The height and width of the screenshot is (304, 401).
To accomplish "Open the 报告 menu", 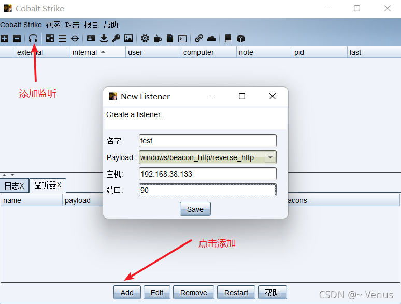I will tap(91, 25).
